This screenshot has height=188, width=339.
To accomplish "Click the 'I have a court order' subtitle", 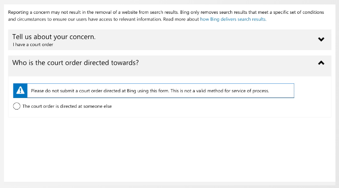I will [33, 44].
